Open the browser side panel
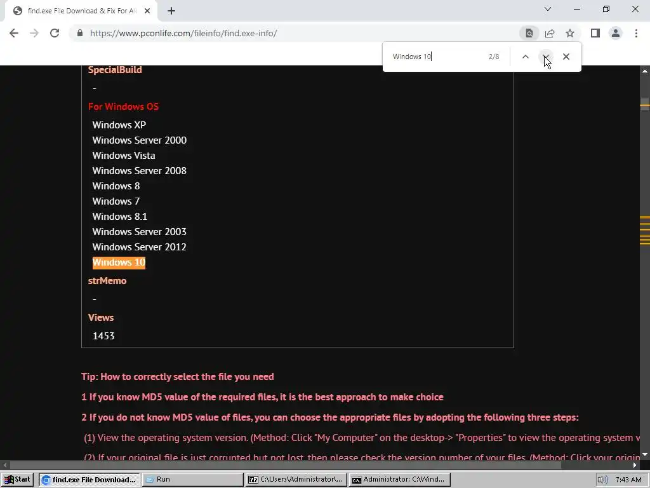Image resolution: width=650 pixels, height=488 pixels. [595, 33]
